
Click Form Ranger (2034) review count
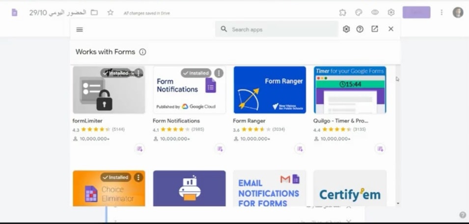point(278,130)
